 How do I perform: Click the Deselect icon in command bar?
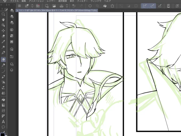121,6
